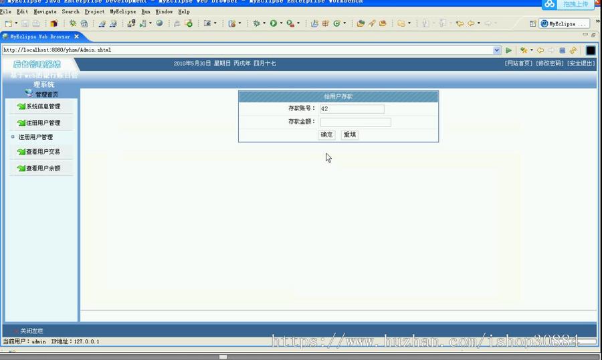Click the Print toolbar icon
This screenshot has height=360, width=602.
point(36,23)
